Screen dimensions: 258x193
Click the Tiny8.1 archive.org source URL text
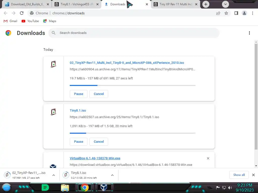(x=114, y=117)
